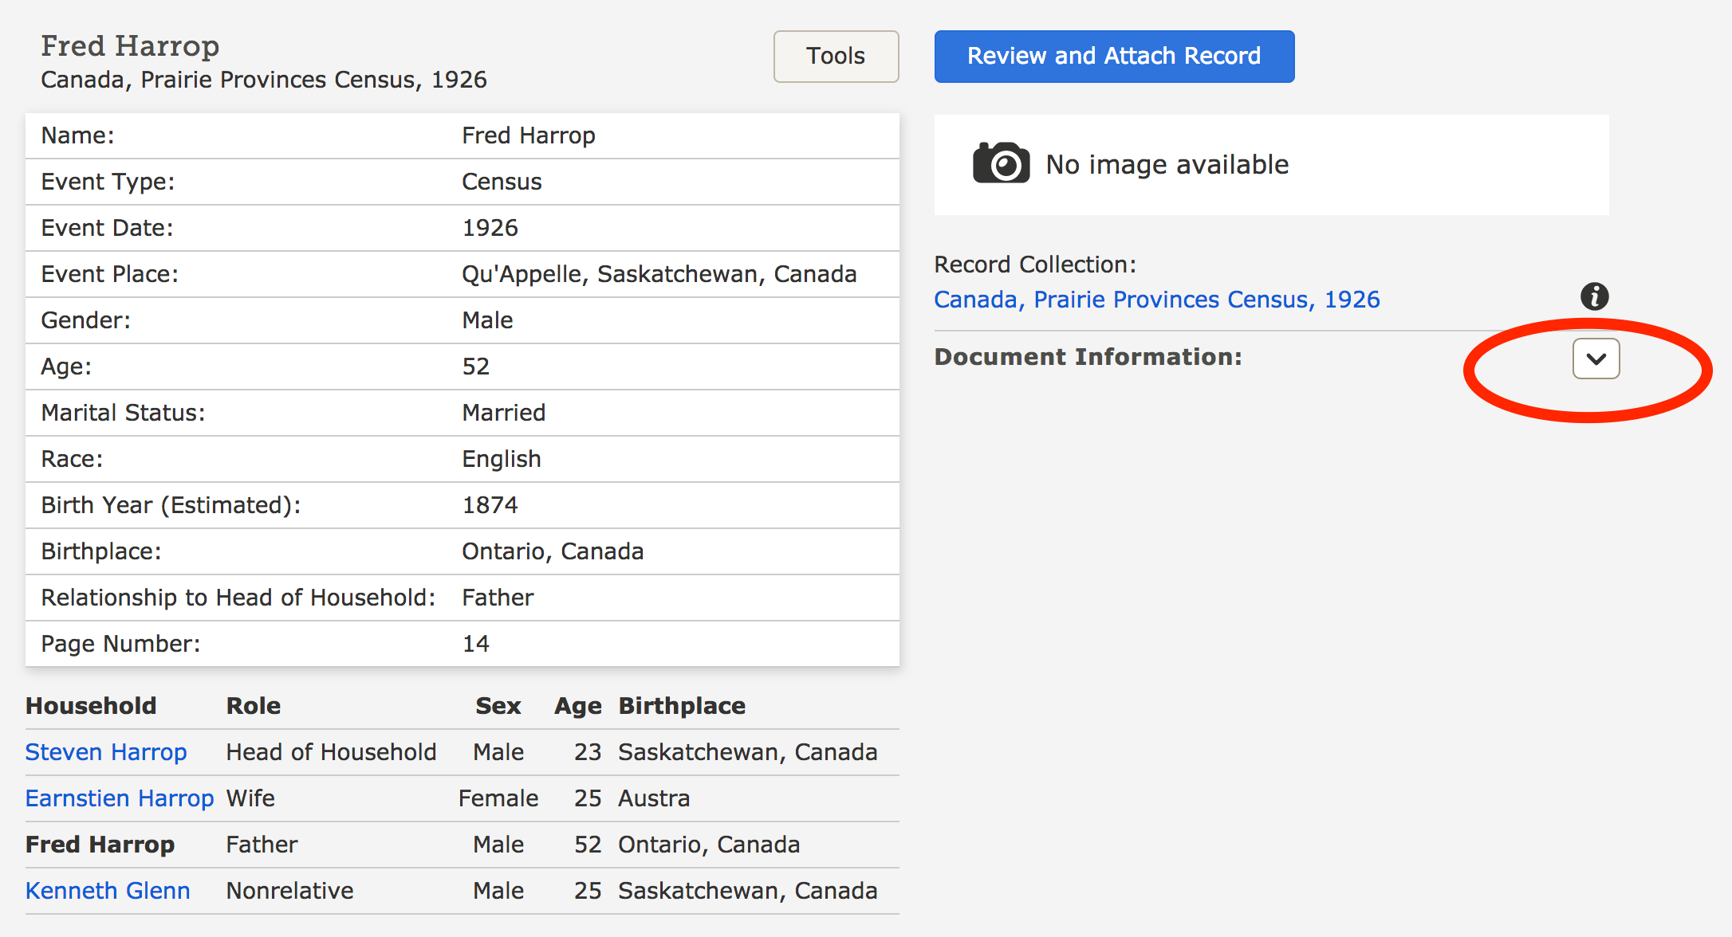
Task: Open the Tools button menu
Action: (836, 57)
